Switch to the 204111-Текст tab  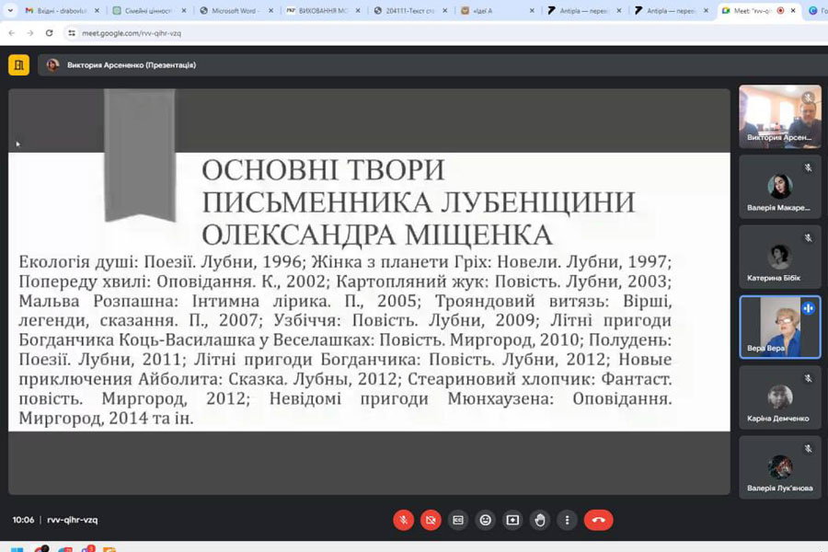tap(410, 10)
